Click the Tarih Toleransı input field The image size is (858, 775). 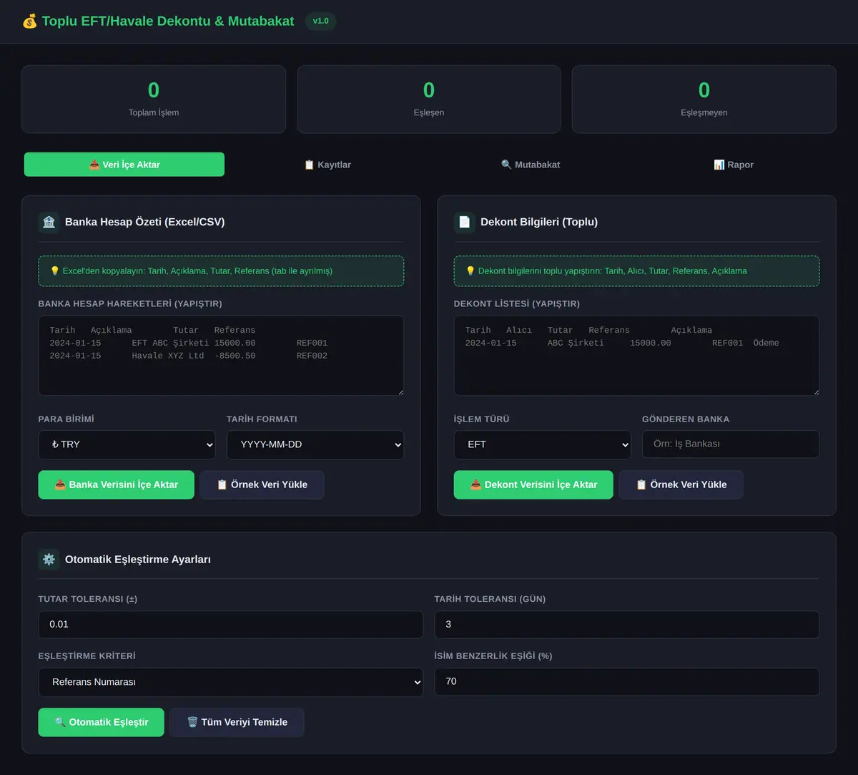pyautogui.click(x=627, y=625)
